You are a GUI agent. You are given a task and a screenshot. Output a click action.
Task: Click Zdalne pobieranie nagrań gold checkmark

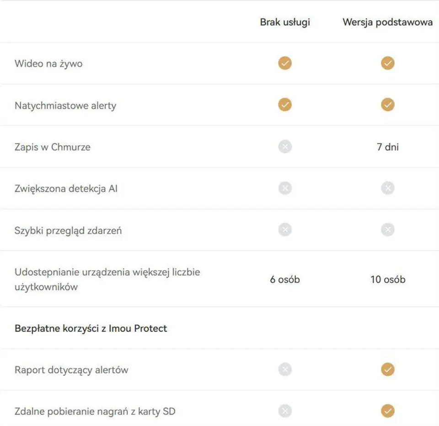pyautogui.click(x=388, y=411)
